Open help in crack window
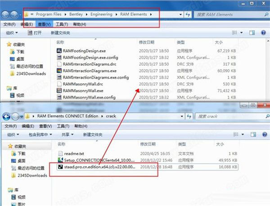The height and width of the screenshot is (206, 270). [265, 134]
